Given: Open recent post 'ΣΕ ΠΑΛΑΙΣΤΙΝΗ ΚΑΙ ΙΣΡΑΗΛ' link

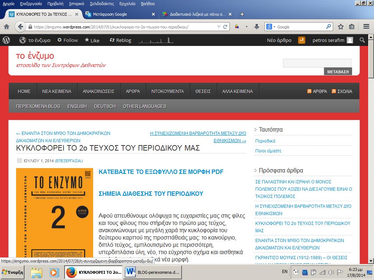Looking at the screenshot, I should 304,189.
